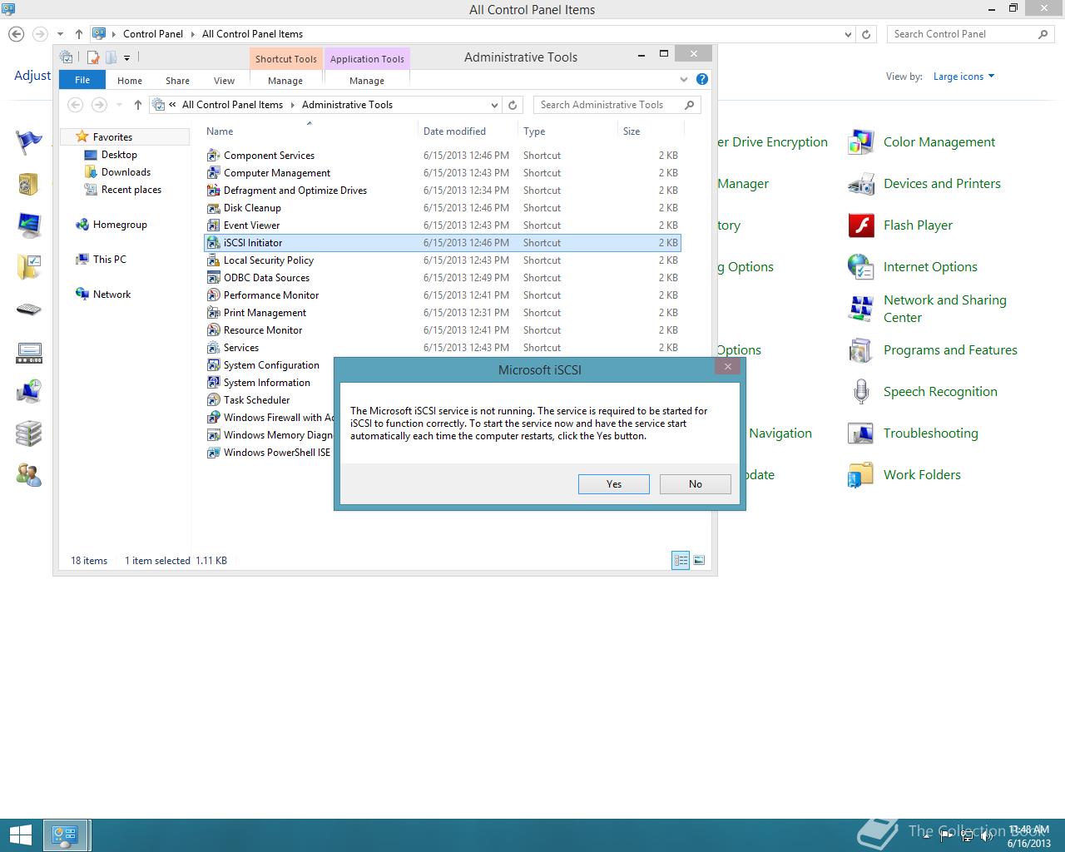
Task: Open View by Large icons dropdown
Action: 963,77
